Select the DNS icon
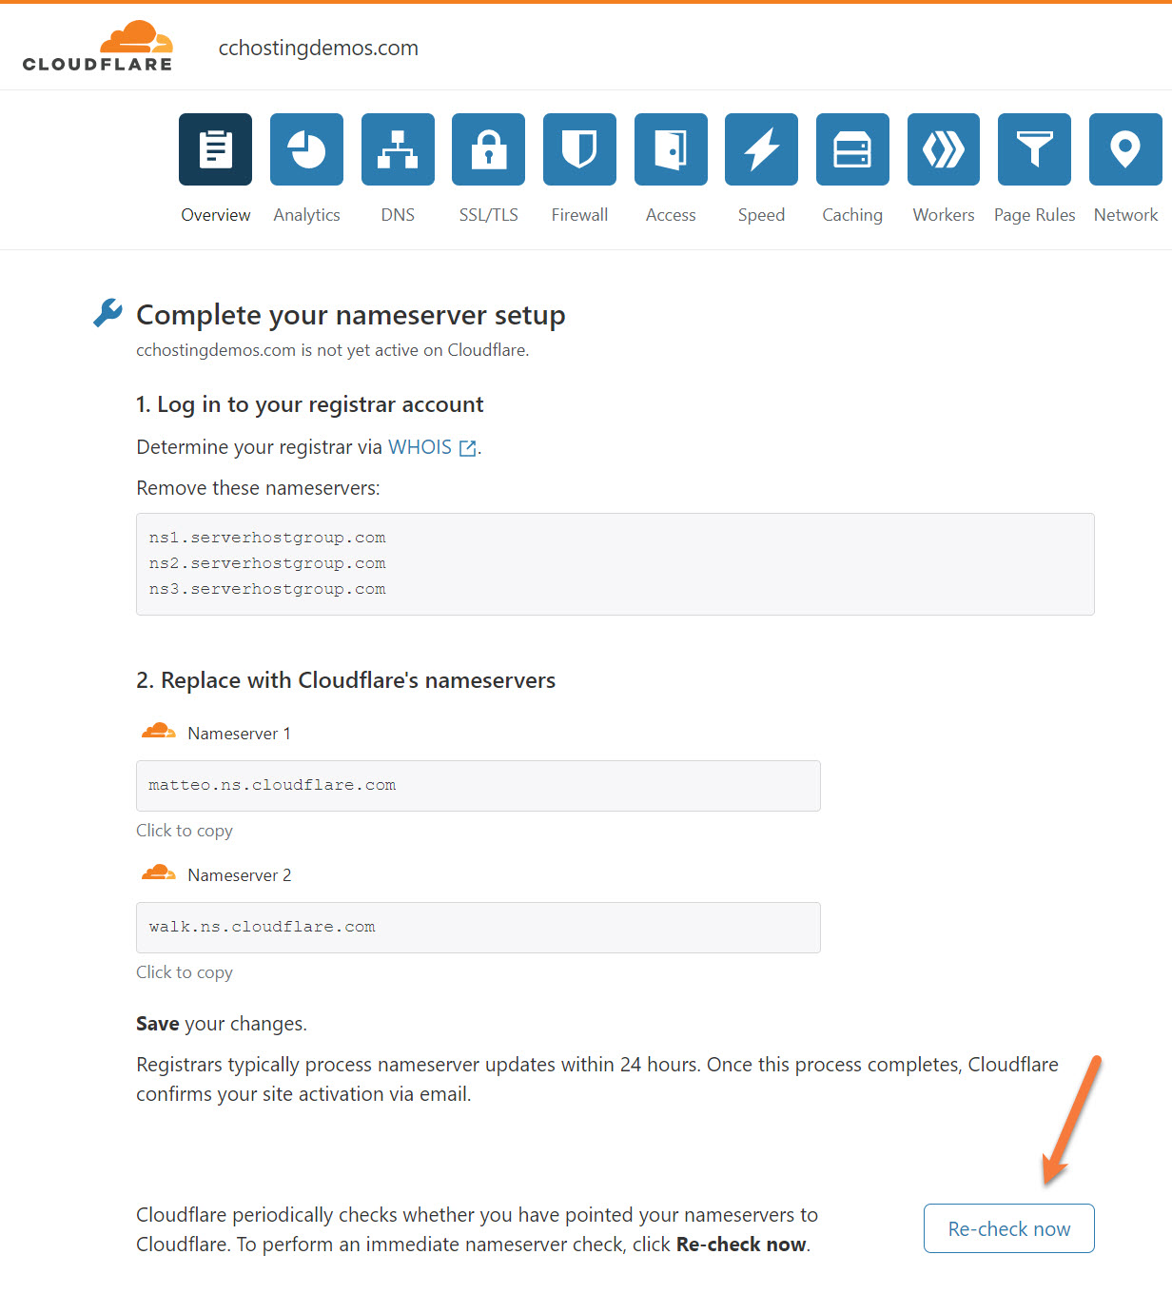This screenshot has height=1294, width=1172. coord(398,149)
